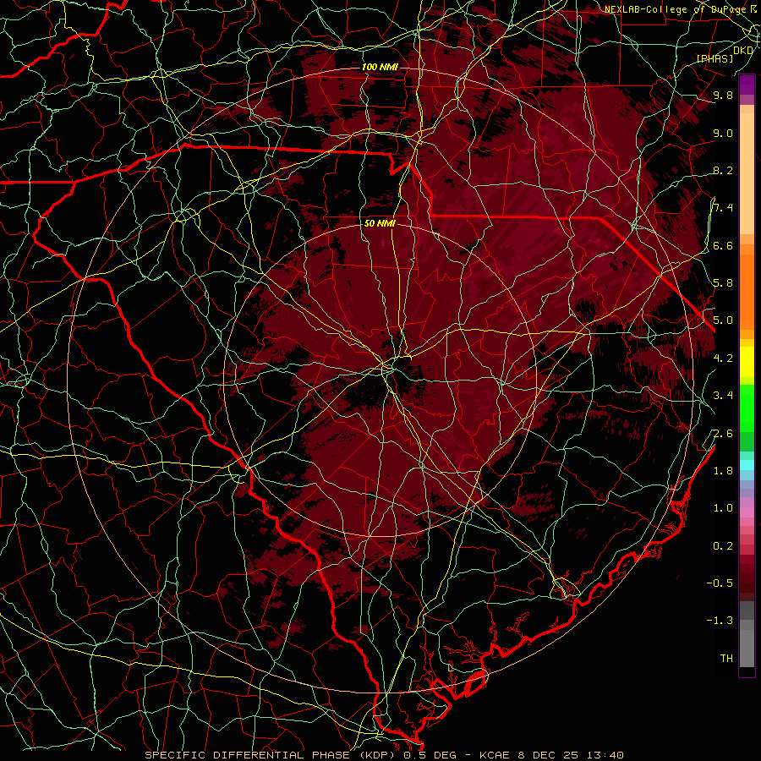Click the 9.0 scale value
This screenshot has width=761, height=761.
point(723,133)
